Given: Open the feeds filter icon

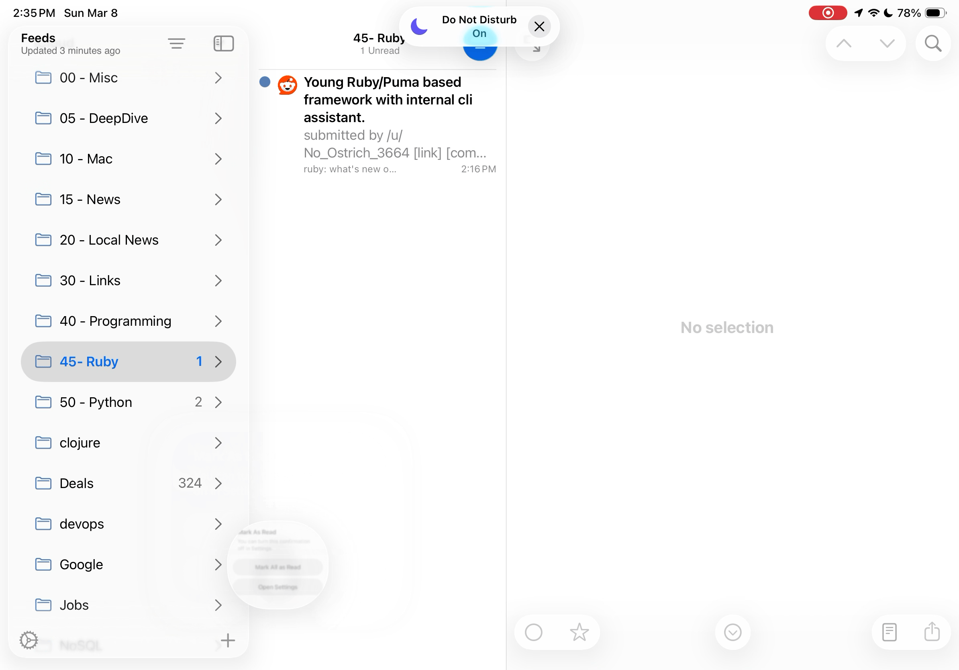Looking at the screenshot, I should 176,43.
